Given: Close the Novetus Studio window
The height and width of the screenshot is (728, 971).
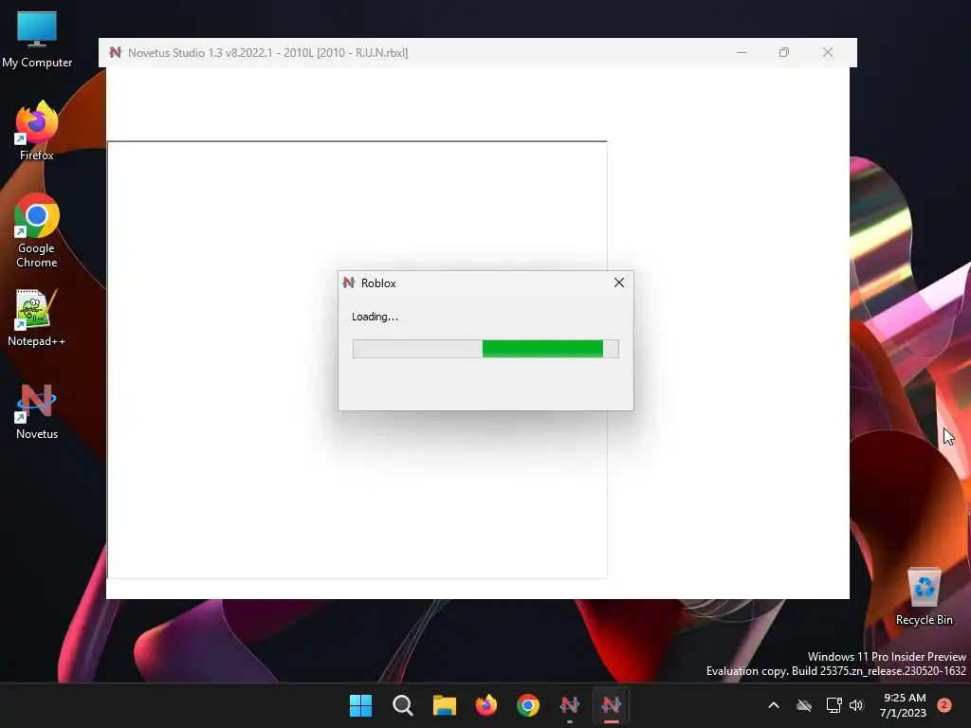Looking at the screenshot, I should (x=827, y=53).
